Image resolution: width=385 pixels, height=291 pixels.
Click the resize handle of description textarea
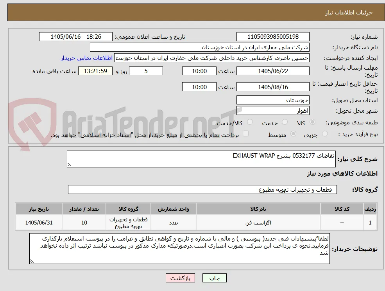69,165
